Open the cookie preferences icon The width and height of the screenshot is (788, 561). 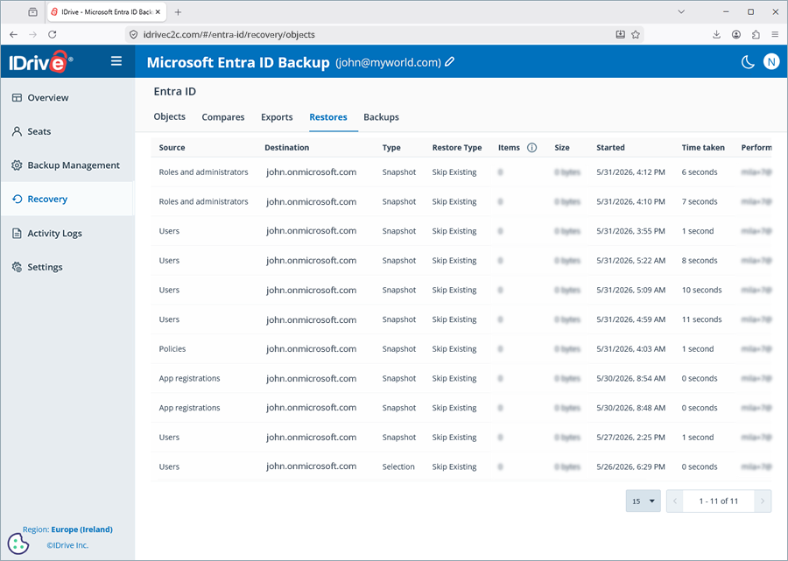pos(18,543)
